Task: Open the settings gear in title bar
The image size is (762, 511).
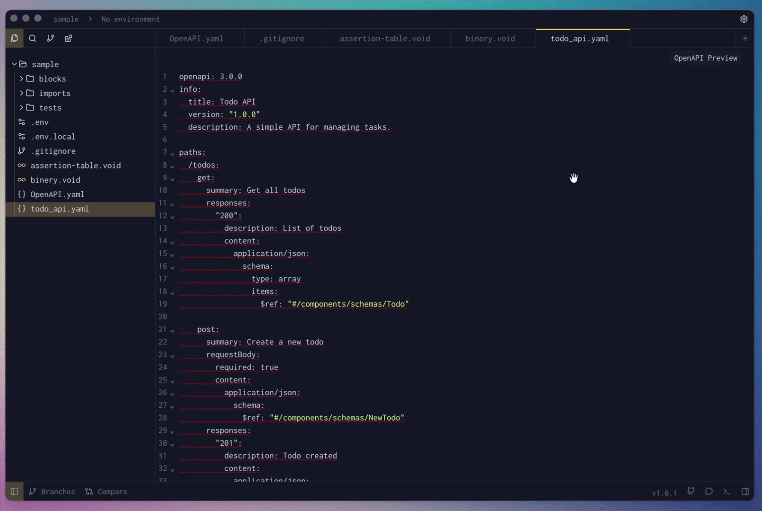Action: tap(744, 19)
